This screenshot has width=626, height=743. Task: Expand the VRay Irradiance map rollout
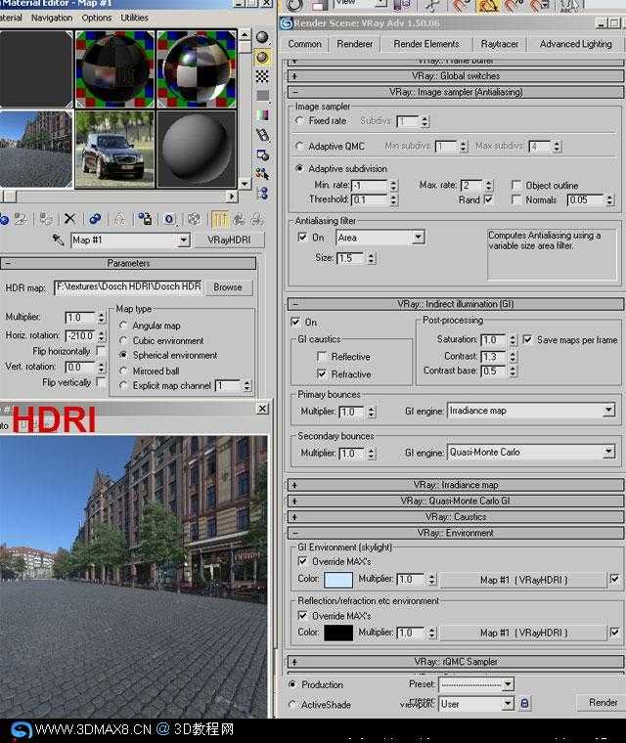point(455,485)
